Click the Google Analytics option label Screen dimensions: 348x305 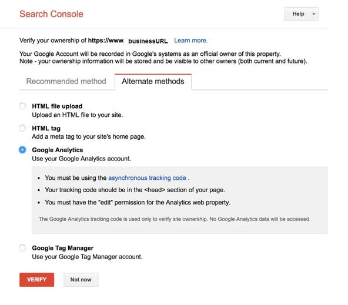click(x=58, y=150)
